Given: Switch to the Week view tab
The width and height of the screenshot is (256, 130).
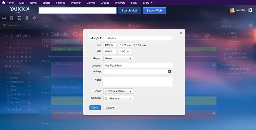Looking at the screenshot, I should (77, 26).
